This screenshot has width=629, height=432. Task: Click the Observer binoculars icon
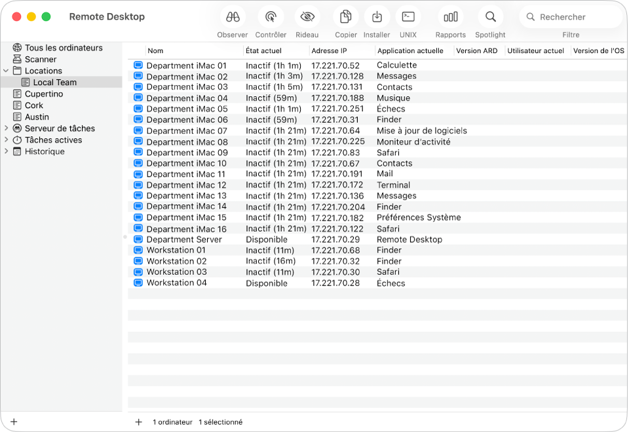click(233, 17)
